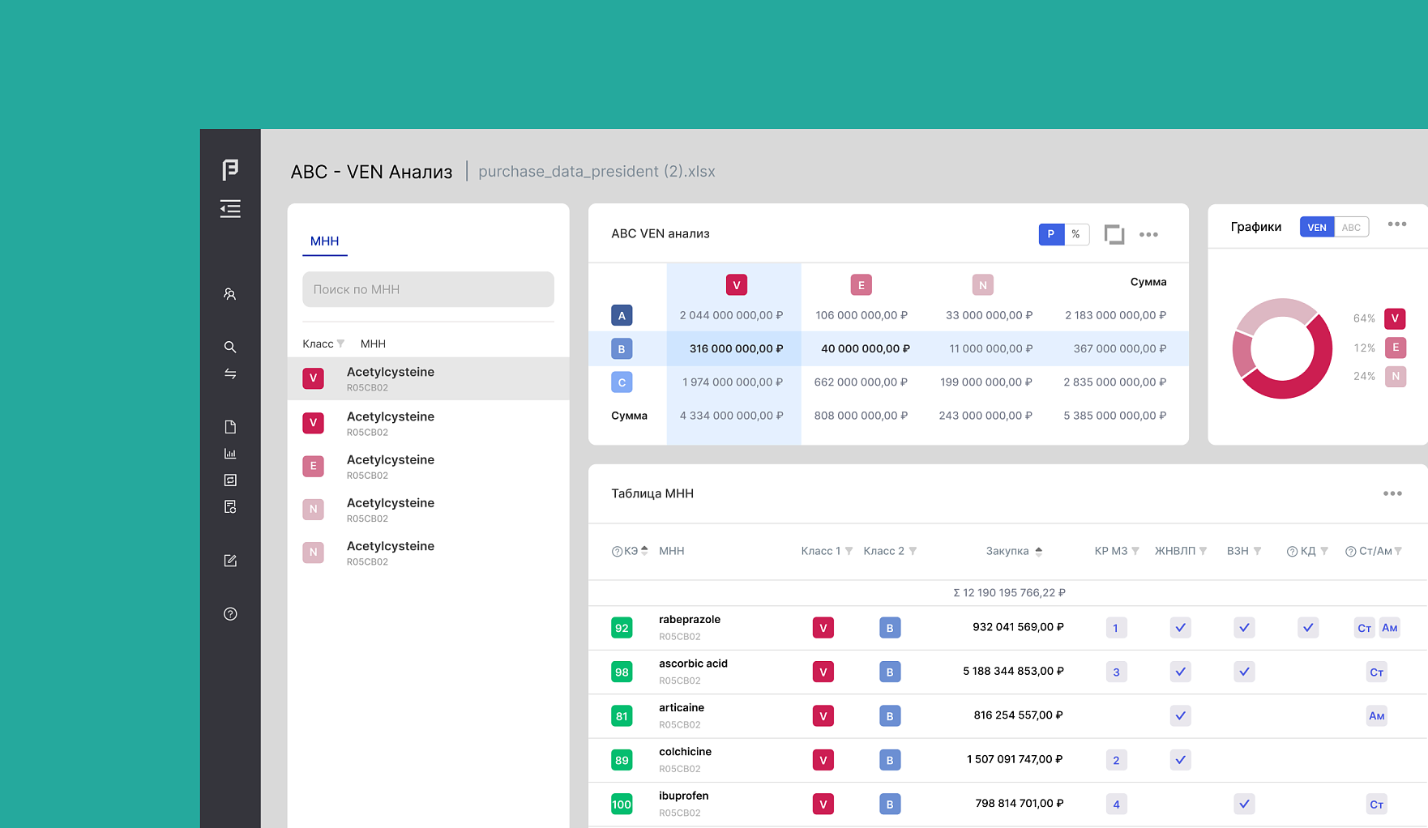Viewport: 1428px width, 828px height.
Task: Click the search magnifier sidebar icon
Action: pyautogui.click(x=230, y=347)
